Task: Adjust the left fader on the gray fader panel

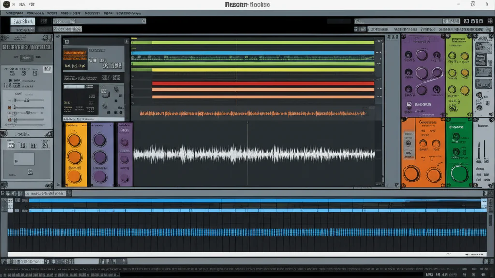Action: tap(479, 150)
